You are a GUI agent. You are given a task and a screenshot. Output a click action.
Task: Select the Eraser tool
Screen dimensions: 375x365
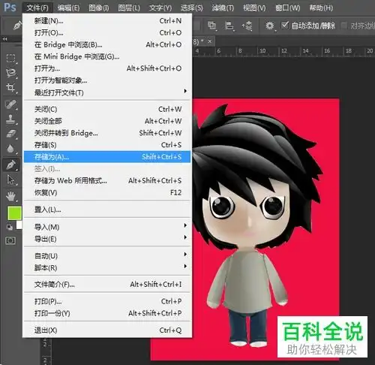tap(10, 134)
